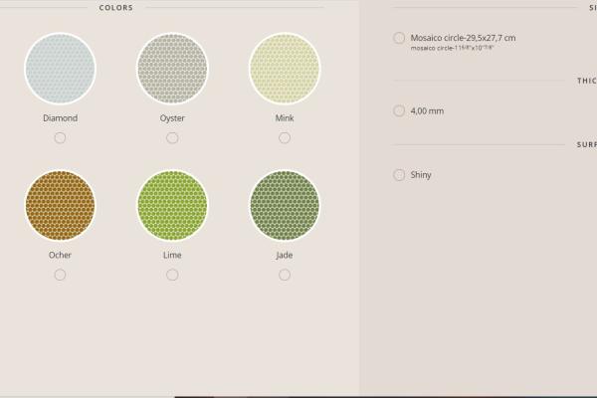Select the Mink color radio button
The height and width of the screenshot is (398, 597).
point(285,138)
